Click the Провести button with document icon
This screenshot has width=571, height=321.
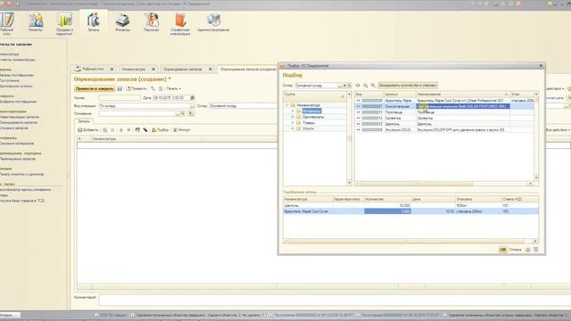[x=137, y=89]
